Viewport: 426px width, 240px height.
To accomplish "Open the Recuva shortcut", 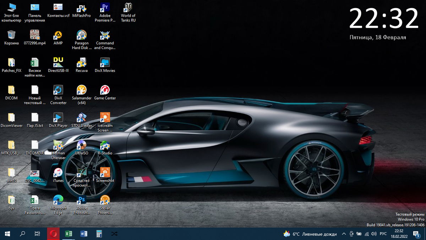I will (81, 65).
